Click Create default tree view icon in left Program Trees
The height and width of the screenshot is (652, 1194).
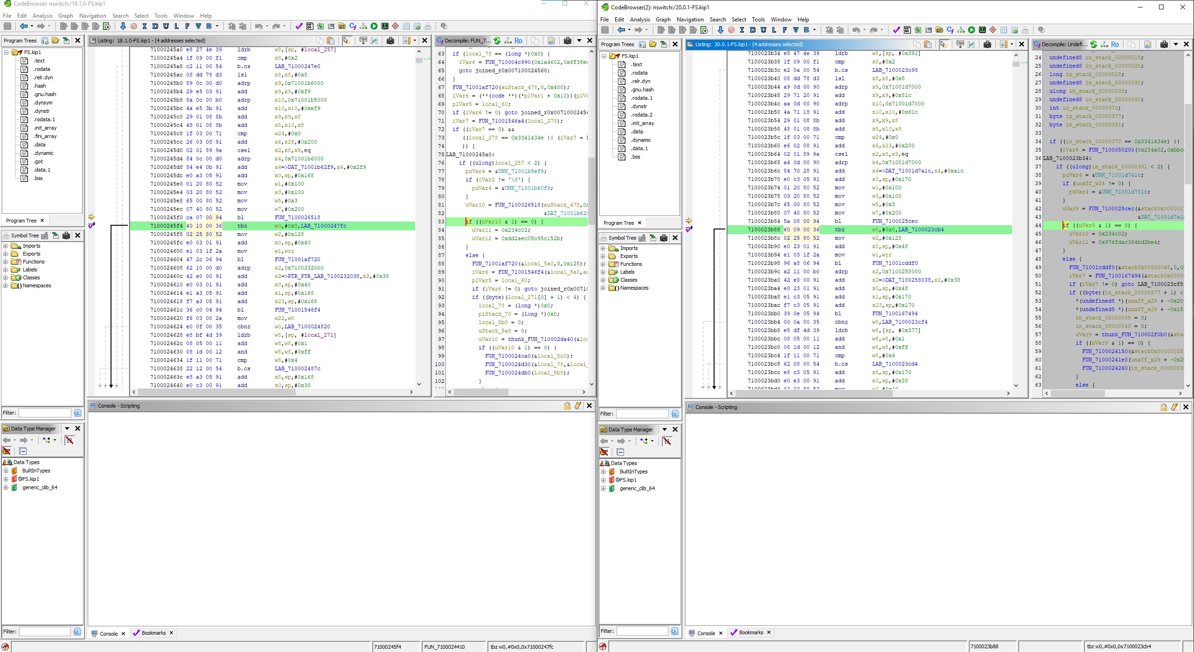[x=45, y=41]
